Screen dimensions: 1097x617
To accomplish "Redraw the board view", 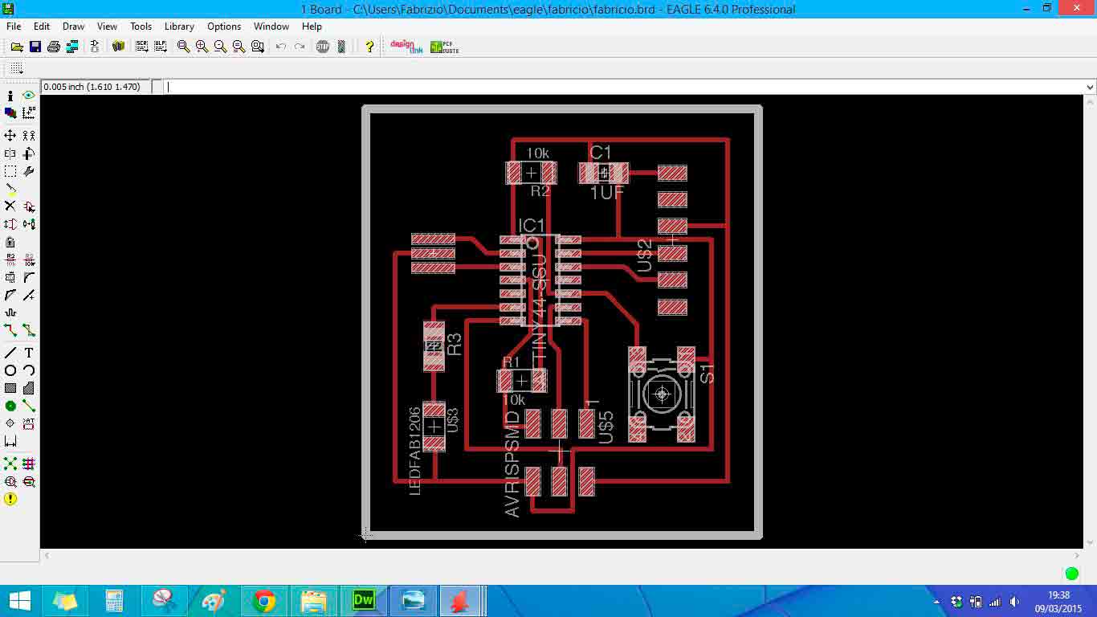I will pos(239,47).
